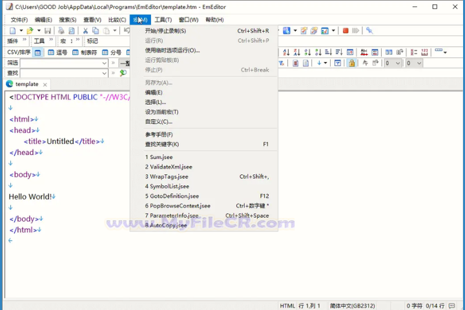Open the first 0 numeric dropdown
This screenshot has height=310, width=465.
(393, 63)
